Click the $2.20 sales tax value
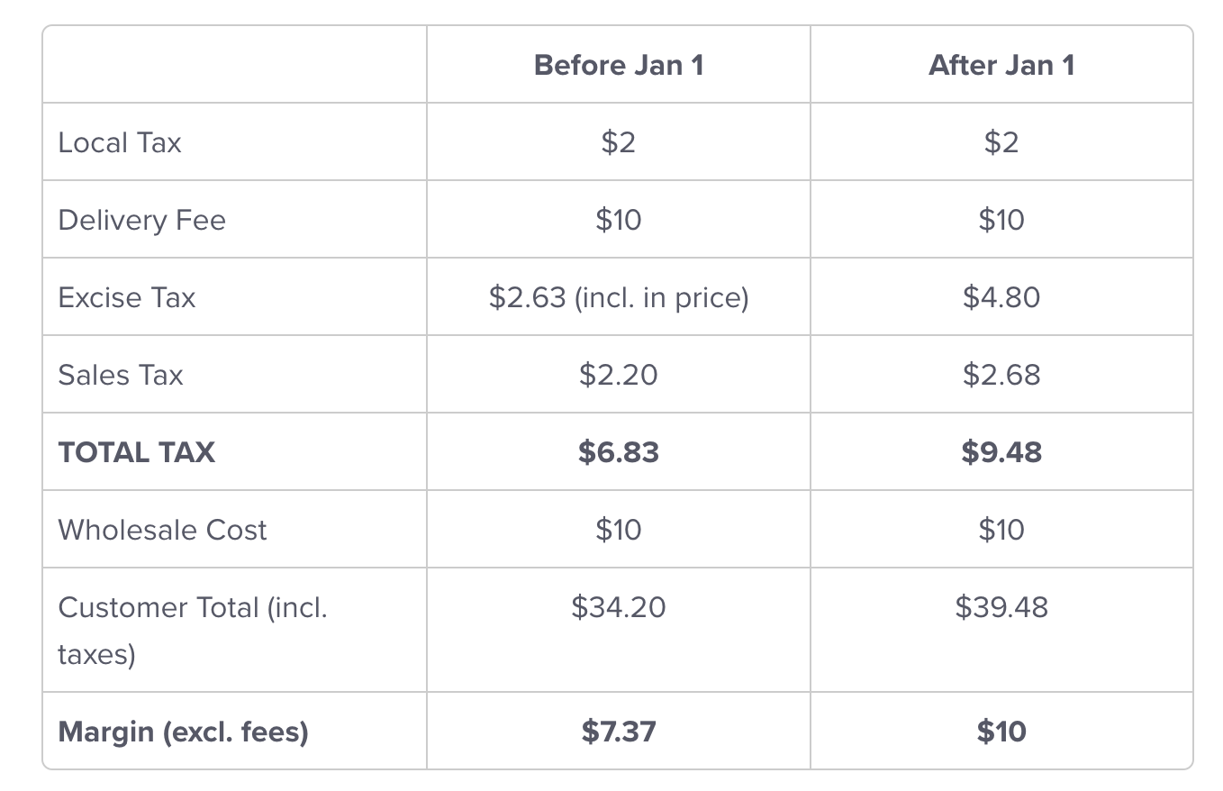Screen dimensions: 1223x791 pyautogui.click(x=618, y=375)
